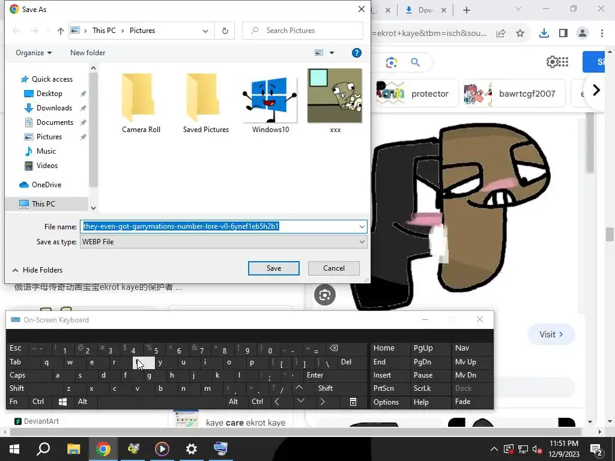Open Windows Start menu on taskbar
Screen dimensions: 615x461
tap(14, 449)
